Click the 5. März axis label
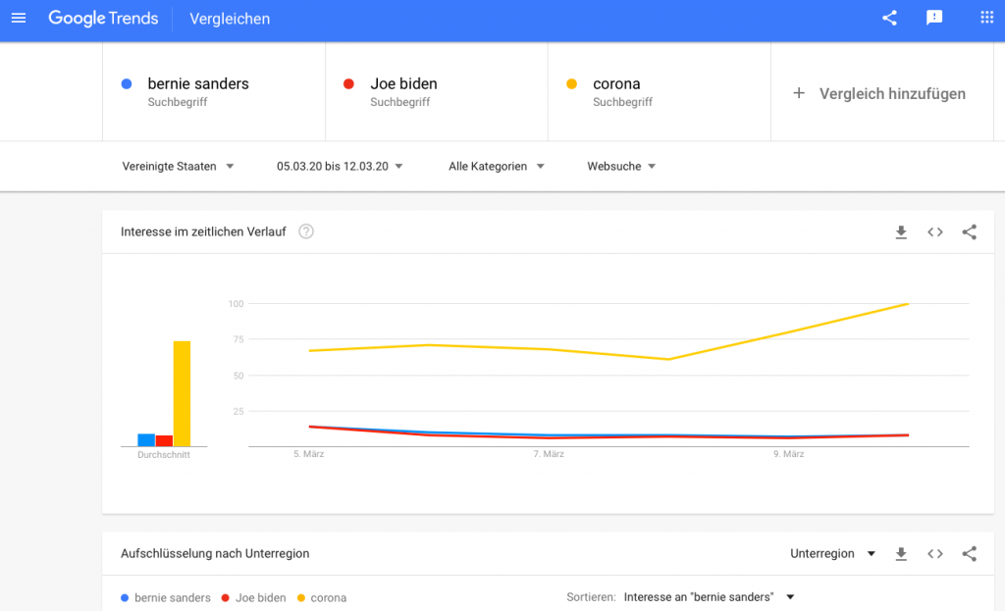This screenshot has width=1005, height=611. pyautogui.click(x=309, y=454)
